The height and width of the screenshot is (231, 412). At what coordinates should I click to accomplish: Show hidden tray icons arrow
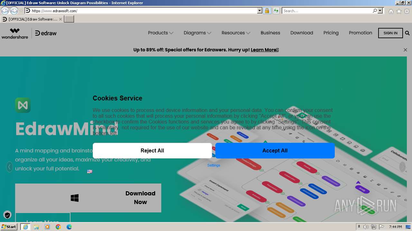[359, 227]
